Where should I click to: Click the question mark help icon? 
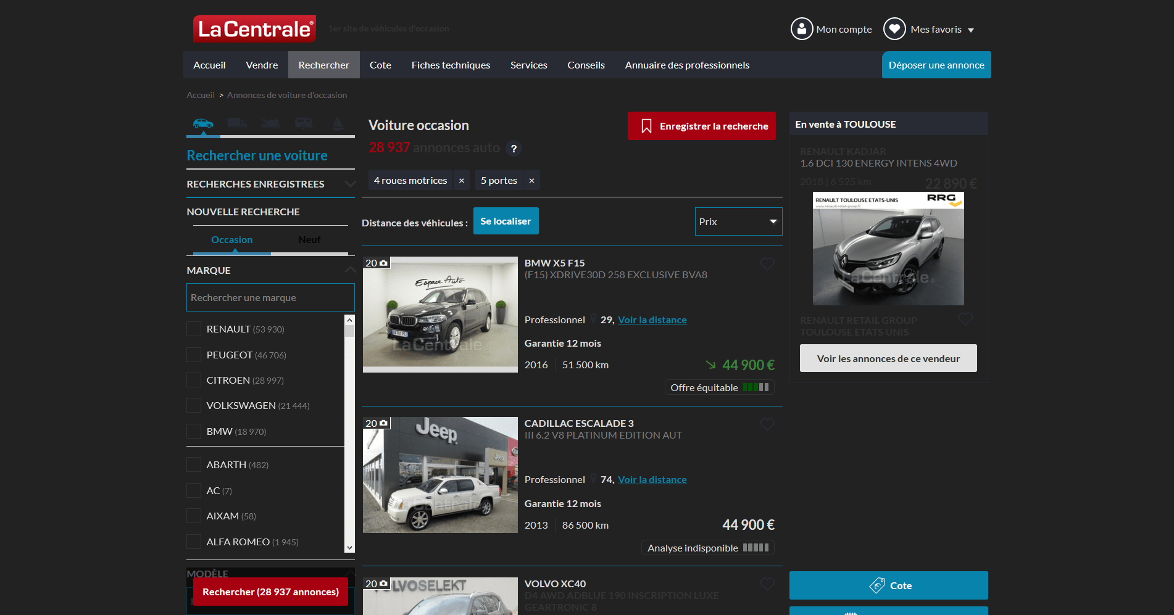514,149
